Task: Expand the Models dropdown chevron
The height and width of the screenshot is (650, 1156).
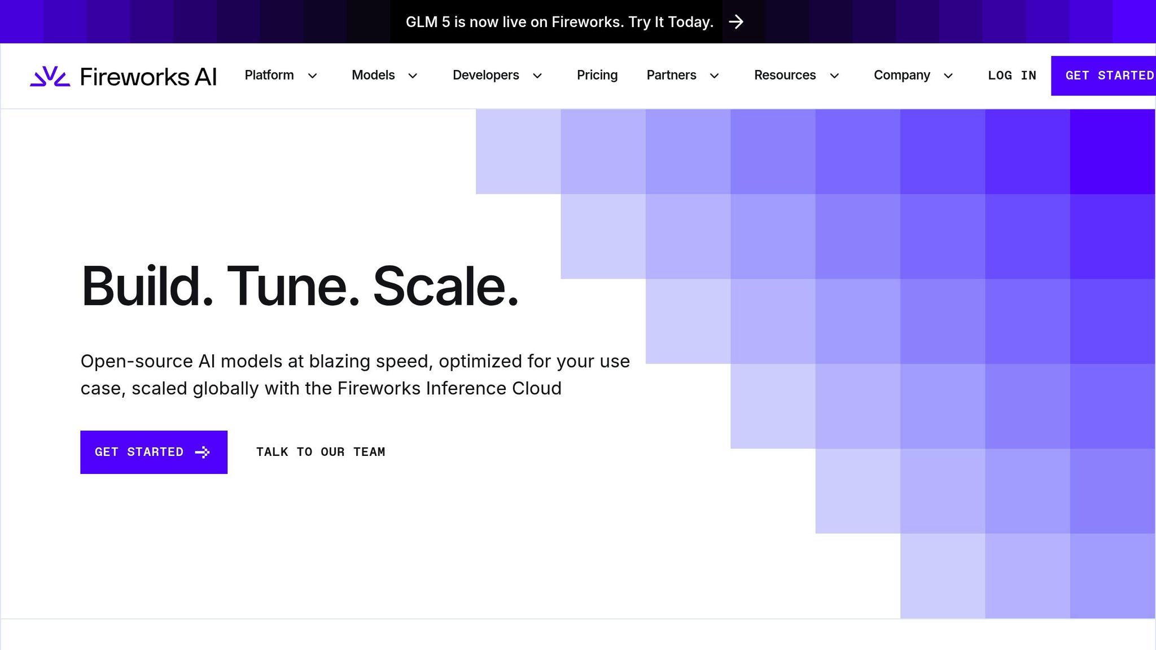Action: 413,76
